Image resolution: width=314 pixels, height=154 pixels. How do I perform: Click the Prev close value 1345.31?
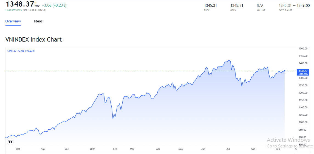pyautogui.click(x=210, y=5)
